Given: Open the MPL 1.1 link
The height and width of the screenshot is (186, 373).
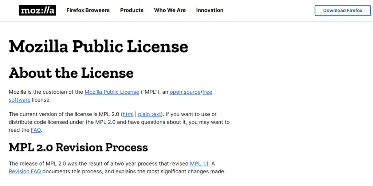Looking at the screenshot, I should (x=199, y=164).
